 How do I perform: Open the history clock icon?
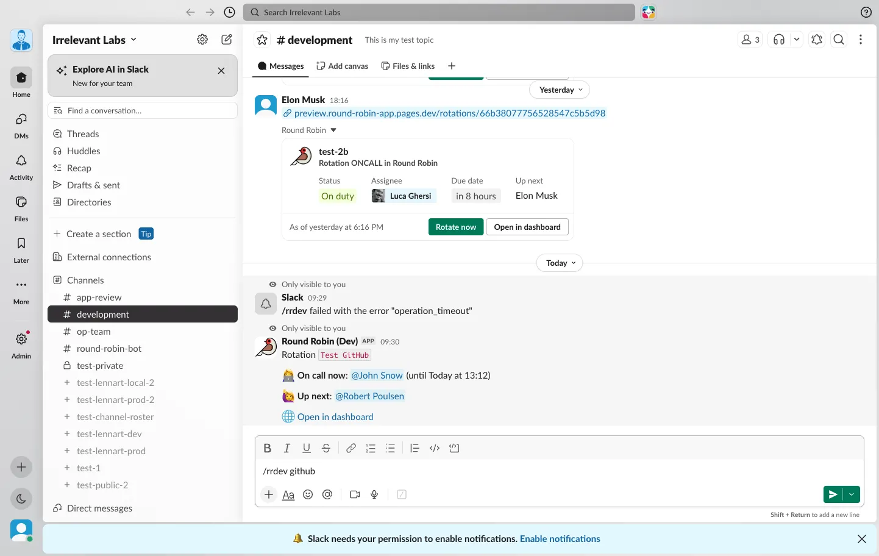pyautogui.click(x=229, y=12)
